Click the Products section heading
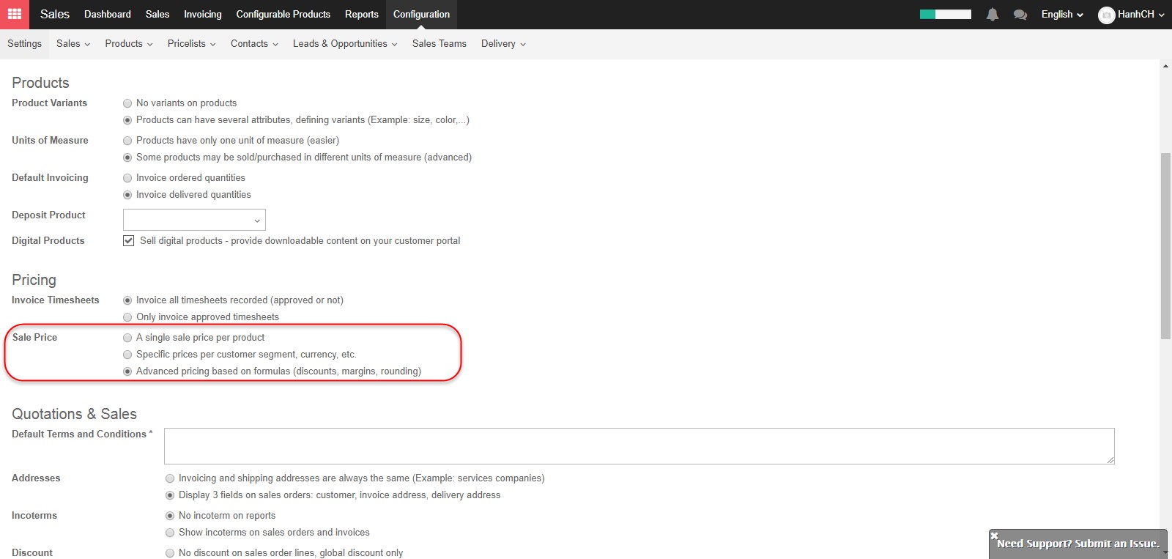This screenshot has width=1172, height=559. coord(40,83)
